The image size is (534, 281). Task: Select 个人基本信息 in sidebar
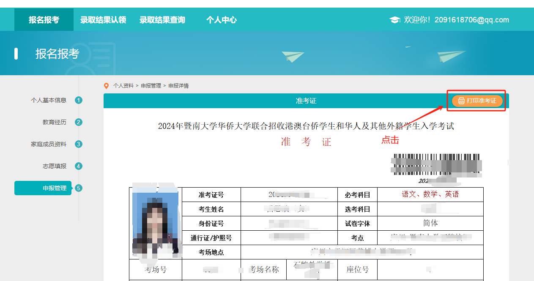click(49, 100)
